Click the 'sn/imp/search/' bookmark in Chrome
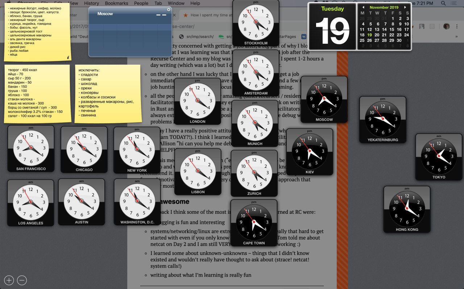The height and width of the screenshot is (289, 464). point(196,37)
